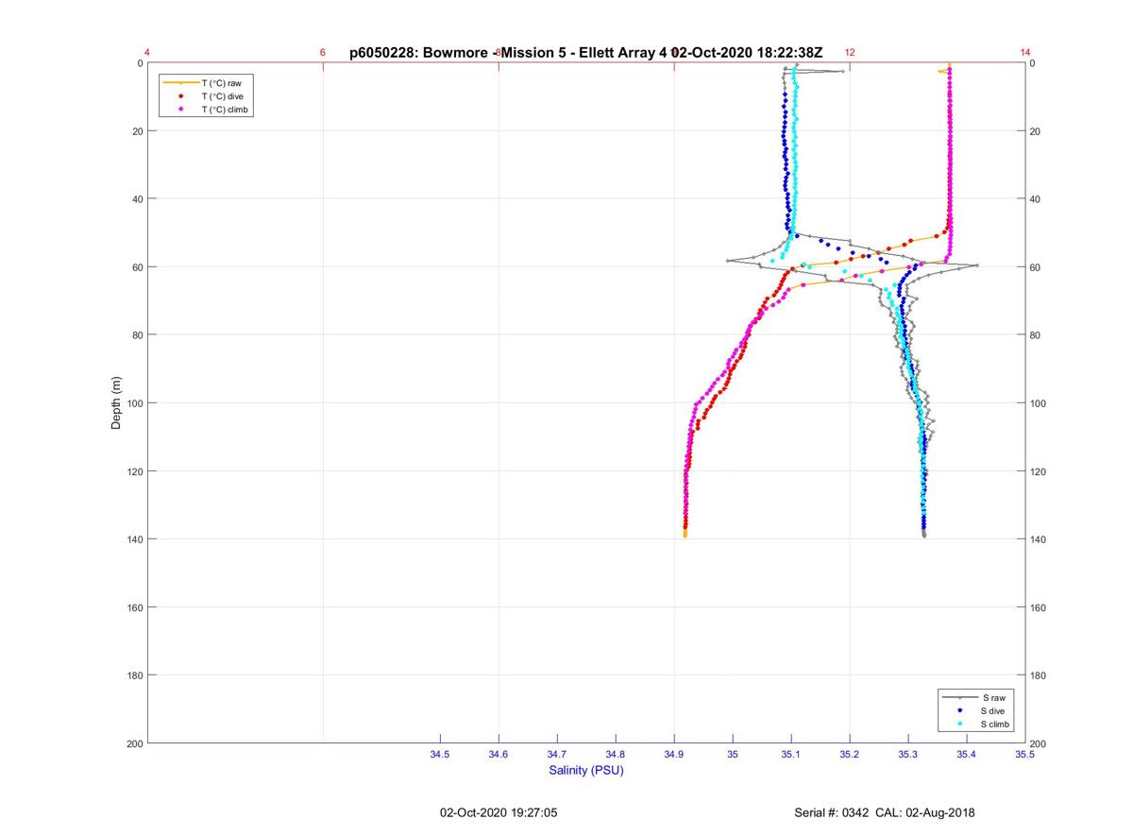
Task: Click the 'Depth (m)' axis label
Action: click(117, 403)
